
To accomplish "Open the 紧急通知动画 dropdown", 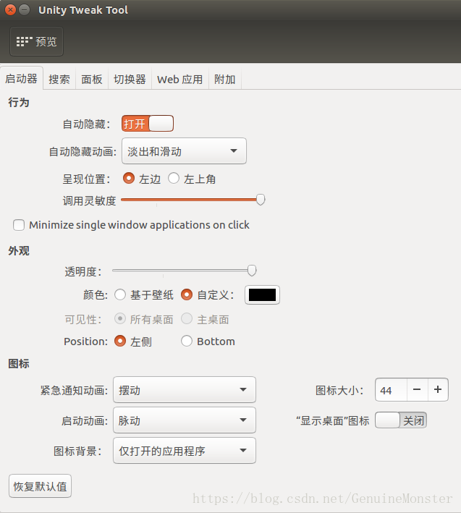I will pyautogui.click(x=185, y=389).
